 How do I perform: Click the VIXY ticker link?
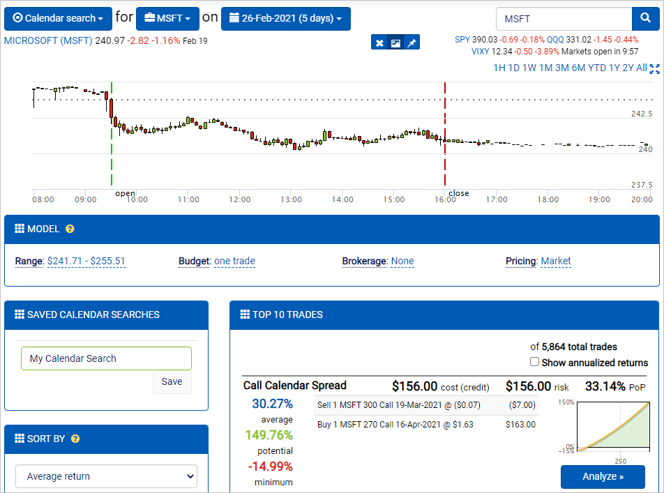(480, 52)
